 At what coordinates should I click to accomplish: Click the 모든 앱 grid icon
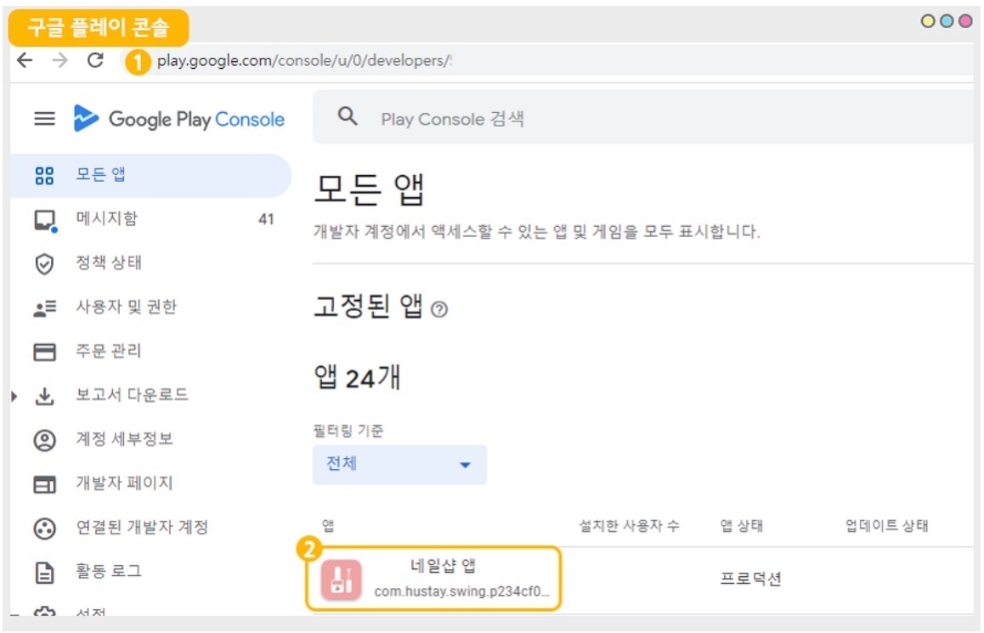(44, 176)
